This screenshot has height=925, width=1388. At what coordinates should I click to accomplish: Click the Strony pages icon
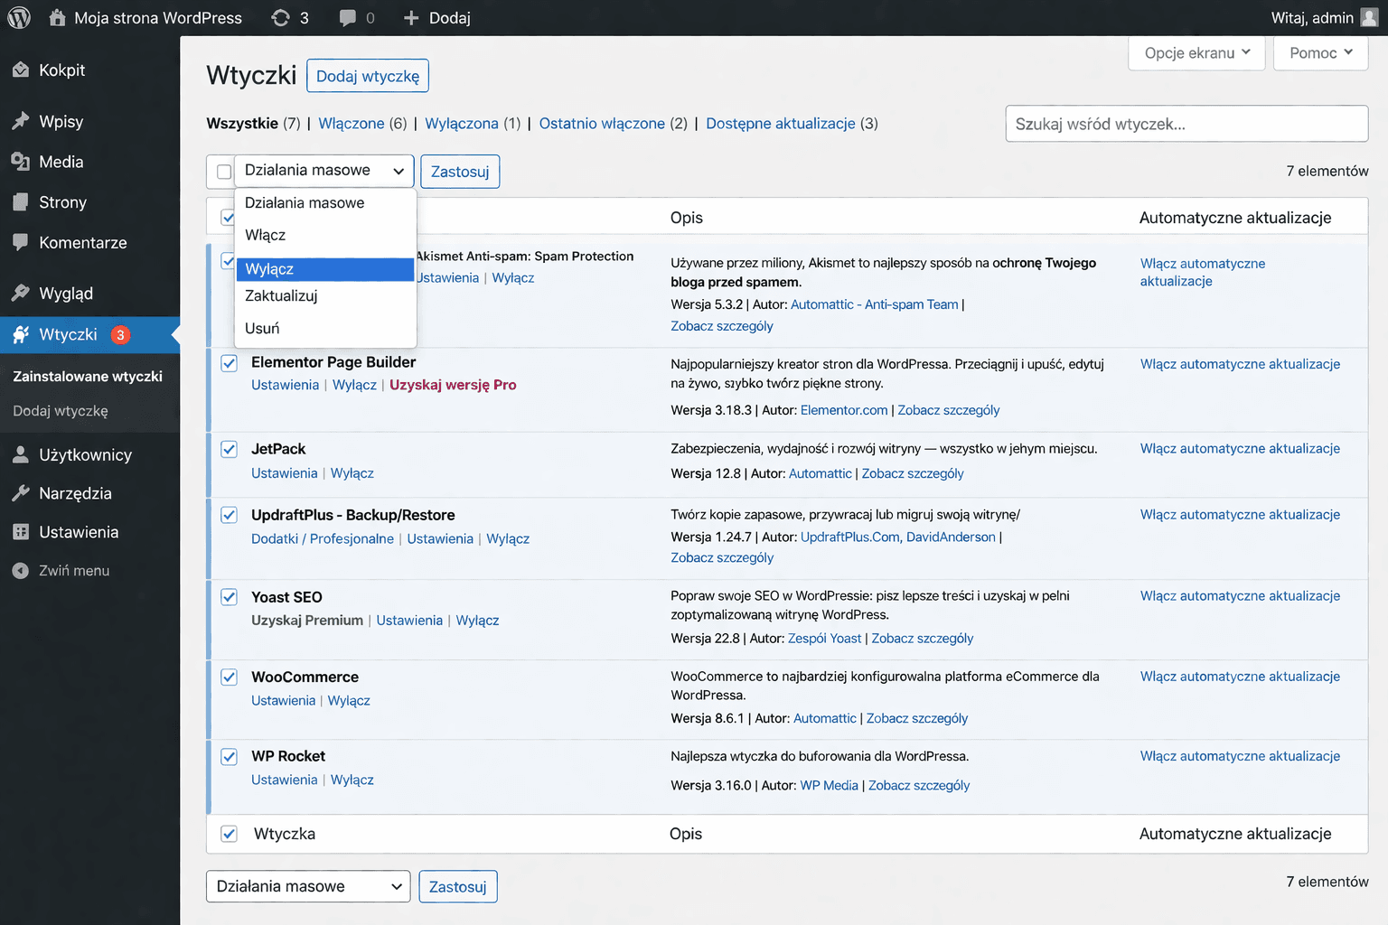coord(21,202)
